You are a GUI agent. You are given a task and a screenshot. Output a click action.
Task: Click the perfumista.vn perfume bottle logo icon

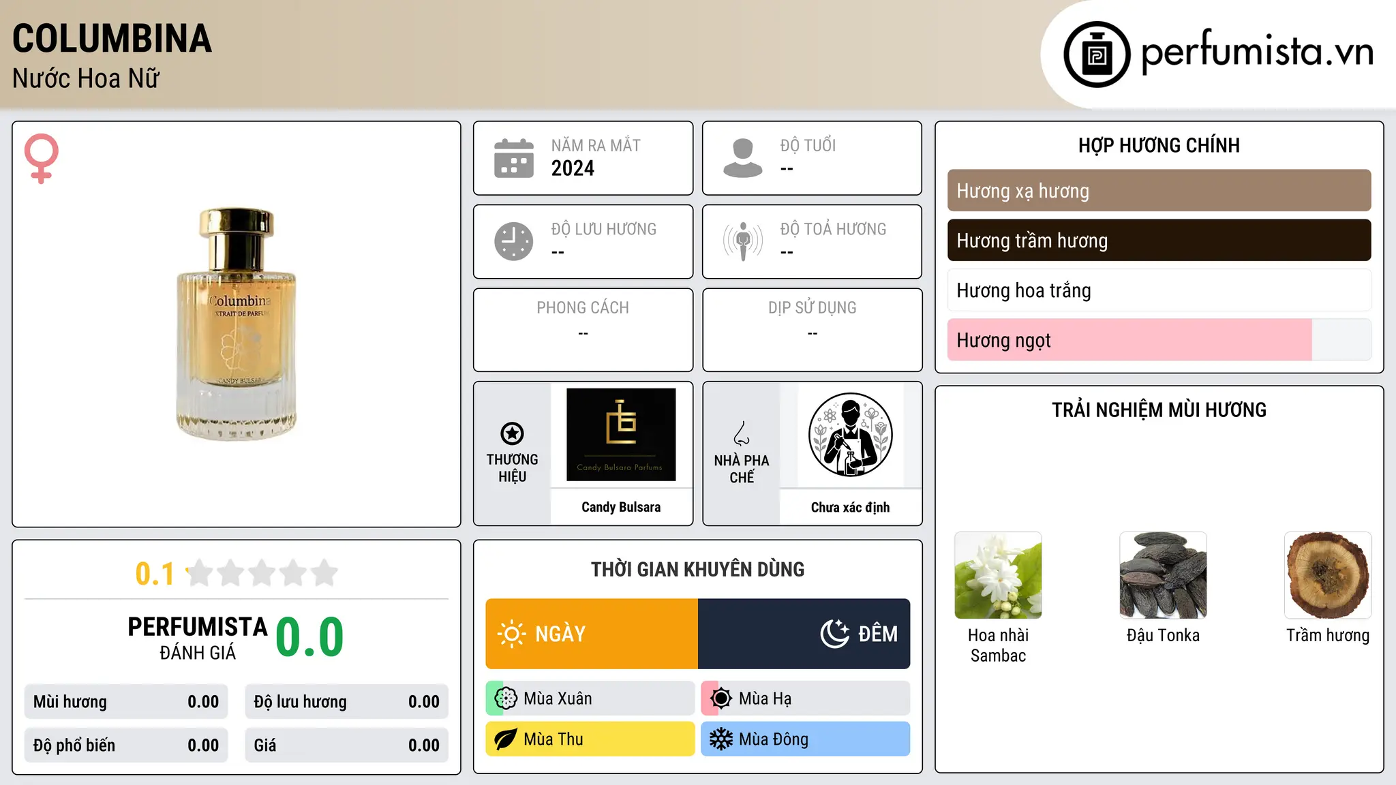(x=1097, y=55)
